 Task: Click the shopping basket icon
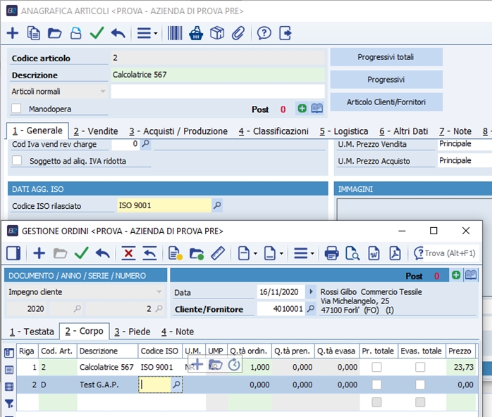197,33
